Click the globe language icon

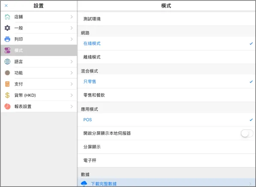click(x=7, y=62)
